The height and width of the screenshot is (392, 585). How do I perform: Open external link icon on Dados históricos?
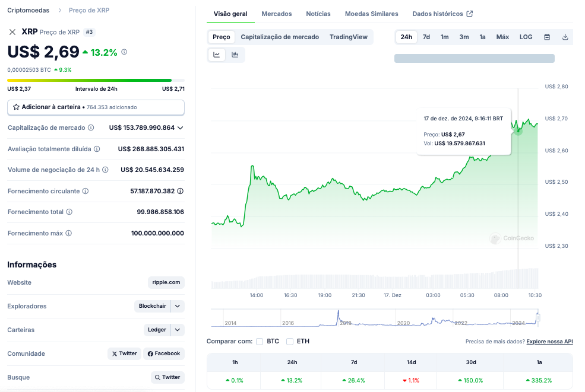click(x=470, y=14)
